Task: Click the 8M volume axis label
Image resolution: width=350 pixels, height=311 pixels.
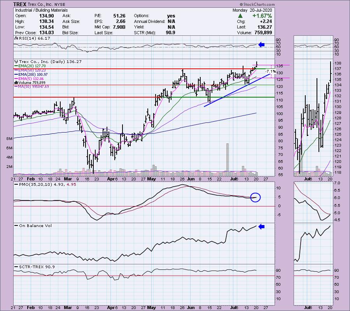Action: (9, 139)
